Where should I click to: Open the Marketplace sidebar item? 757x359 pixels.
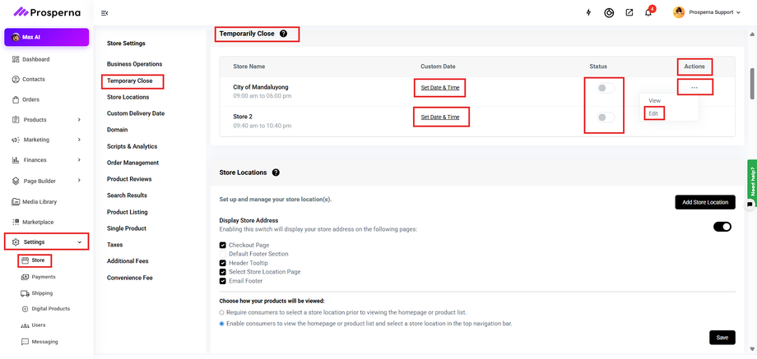point(38,222)
